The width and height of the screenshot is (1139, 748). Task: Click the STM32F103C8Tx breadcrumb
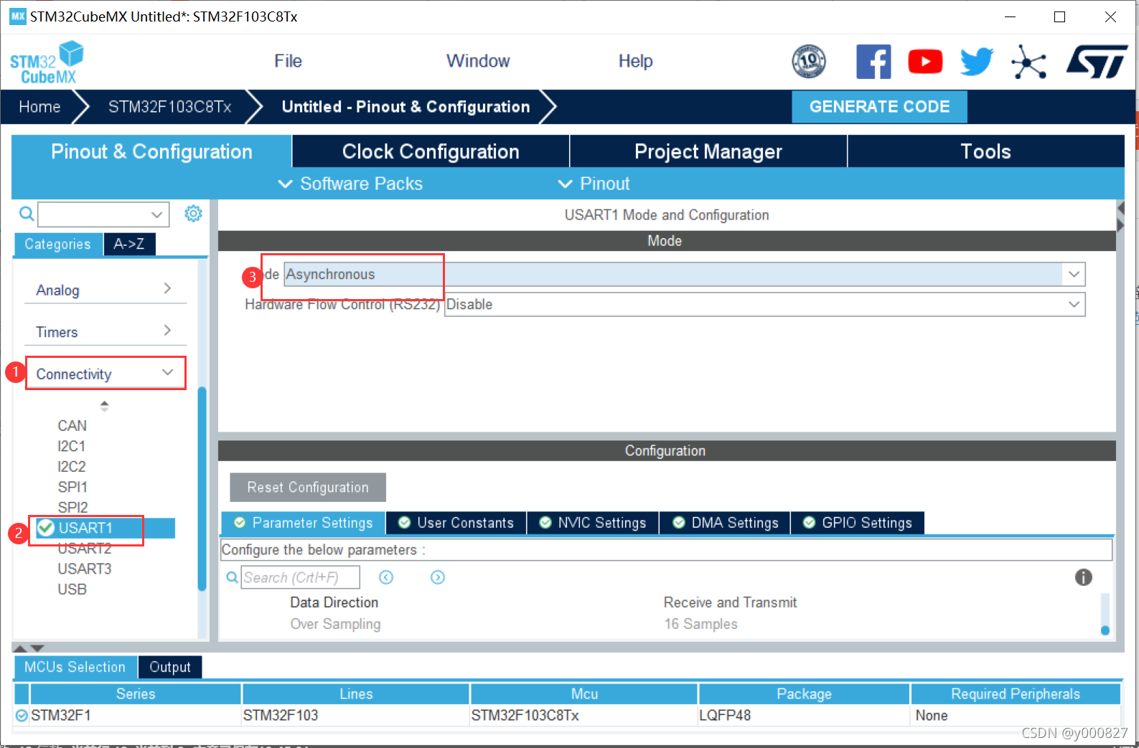[x=170, y=107]
